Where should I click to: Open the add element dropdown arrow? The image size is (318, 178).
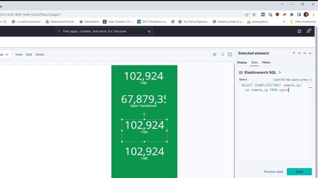pyautogui.click(x=6, y=54)
